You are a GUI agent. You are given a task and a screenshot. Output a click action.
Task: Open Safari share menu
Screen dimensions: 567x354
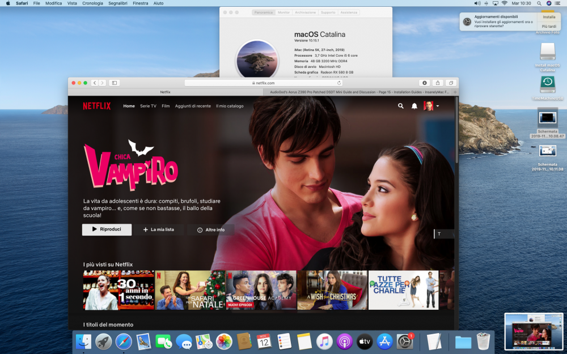[438, 83]
